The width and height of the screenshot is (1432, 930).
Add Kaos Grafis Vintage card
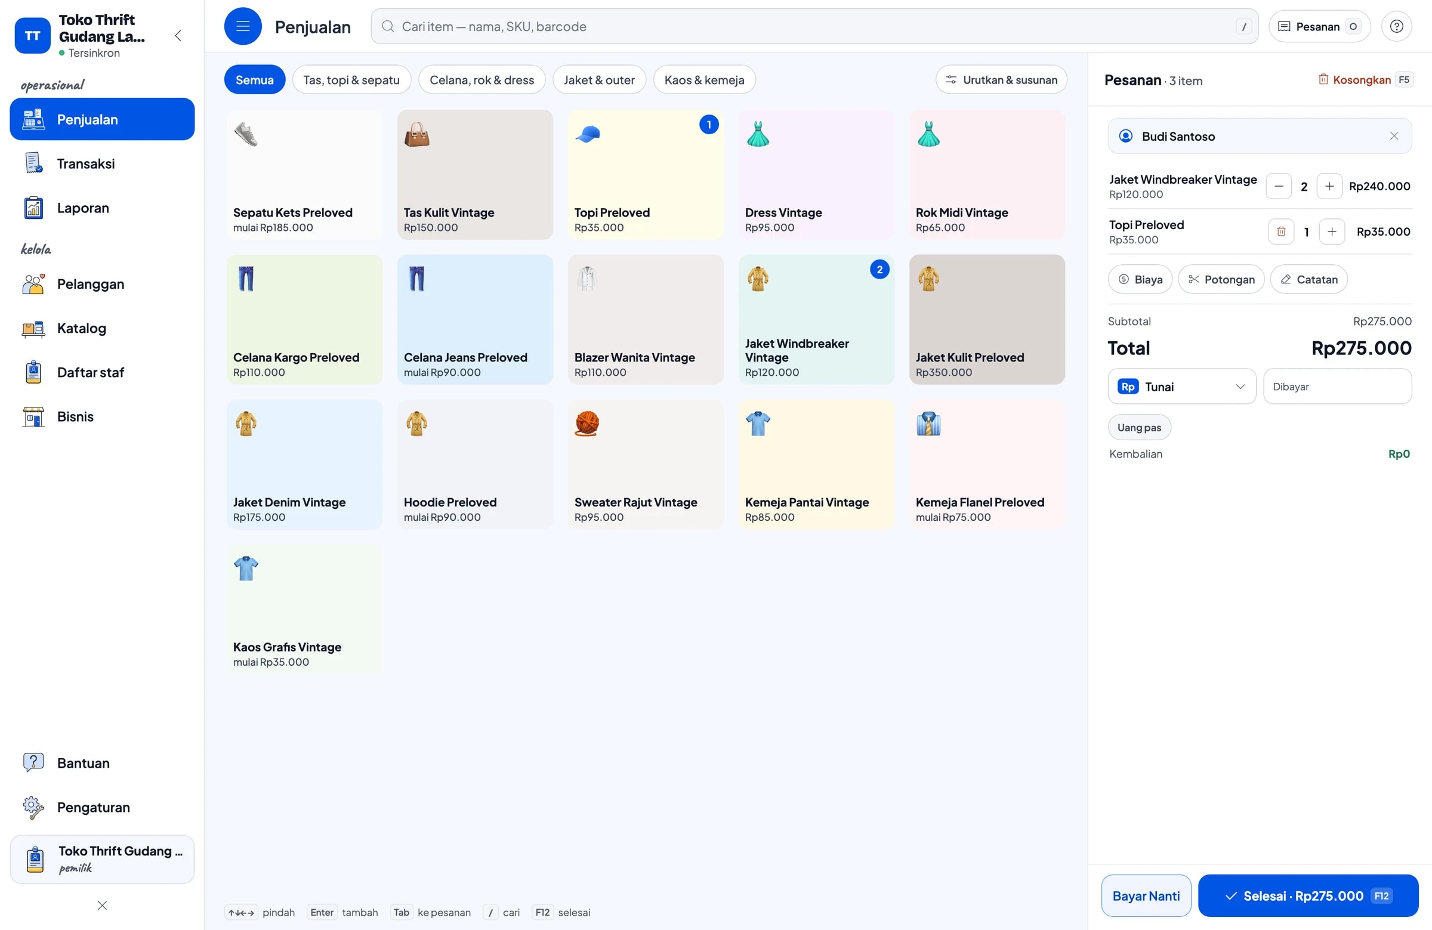pos(304,610)
